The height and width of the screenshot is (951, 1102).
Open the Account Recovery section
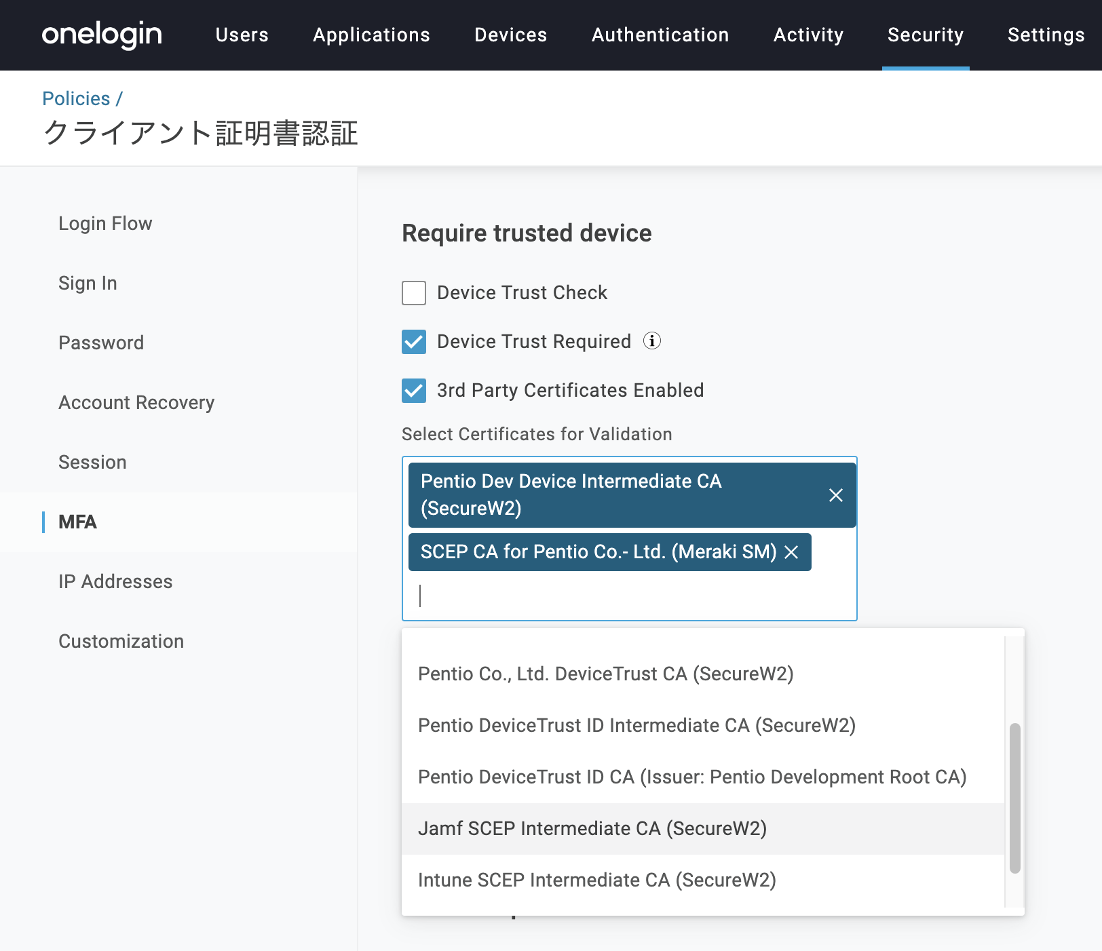pos(136,402)
